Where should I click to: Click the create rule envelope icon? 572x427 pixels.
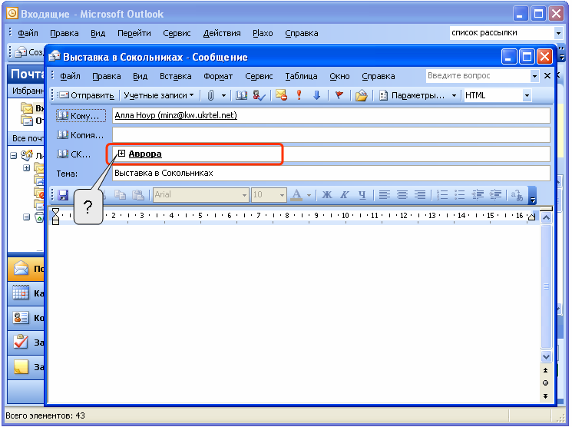pyautogui.click(x=361, y=96)
